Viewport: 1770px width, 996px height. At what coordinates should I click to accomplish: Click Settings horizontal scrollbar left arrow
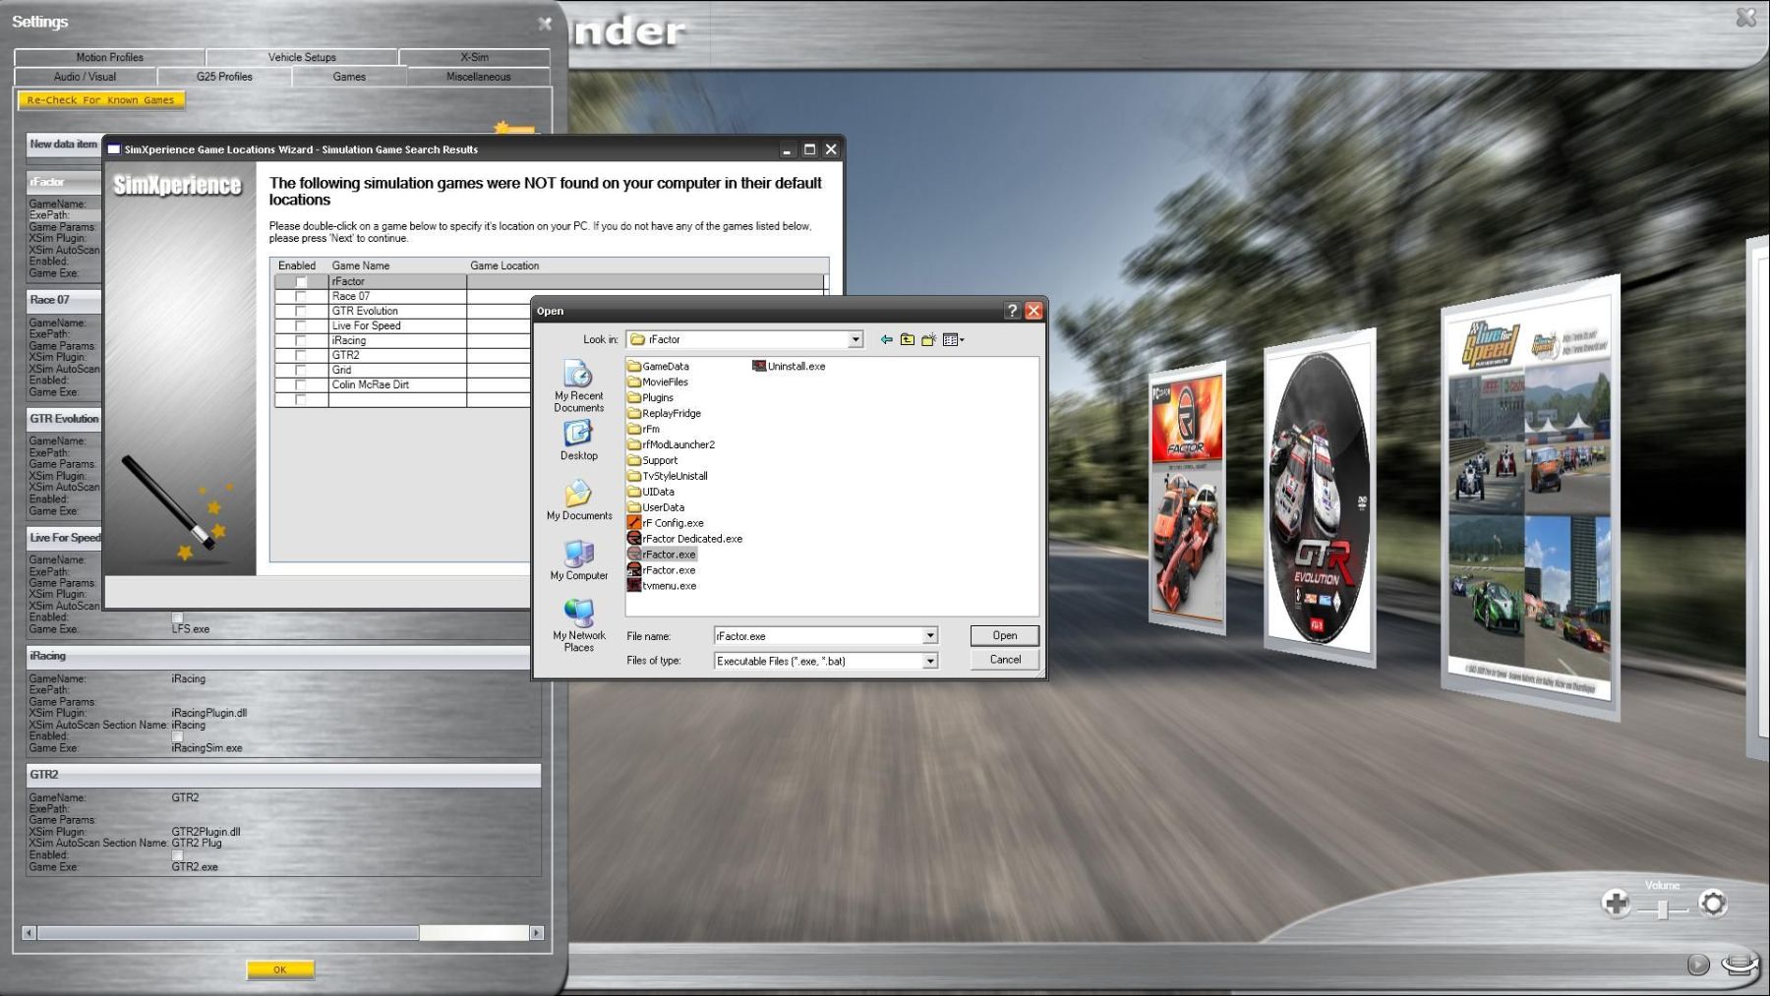tap(29, 933)
